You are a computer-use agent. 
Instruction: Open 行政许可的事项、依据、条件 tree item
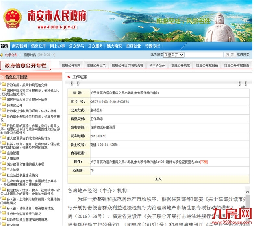33,126
